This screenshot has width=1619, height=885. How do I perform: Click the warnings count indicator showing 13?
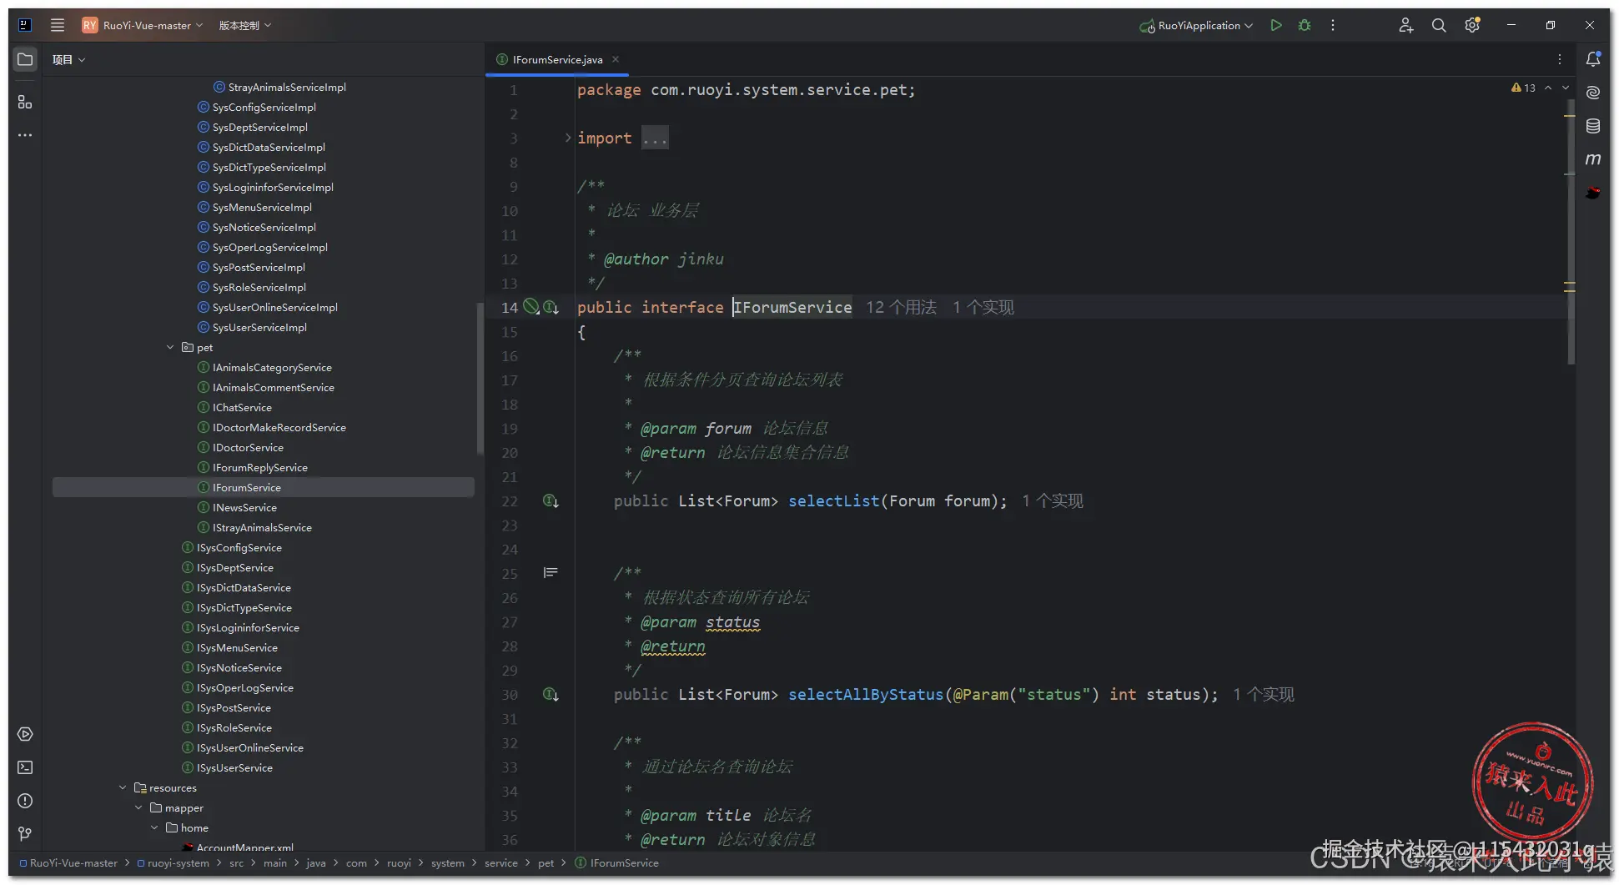point(1523,88)
